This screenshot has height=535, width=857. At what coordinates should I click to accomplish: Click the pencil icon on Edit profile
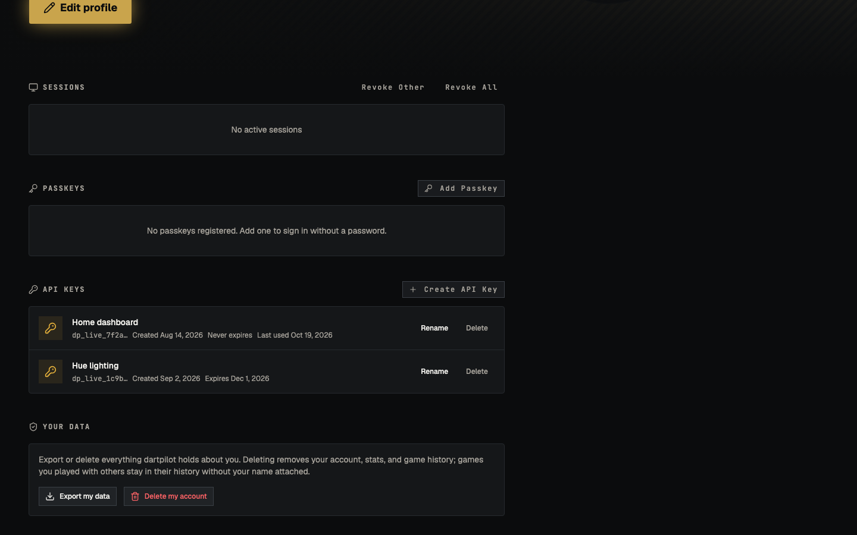[x=49, y=8]
